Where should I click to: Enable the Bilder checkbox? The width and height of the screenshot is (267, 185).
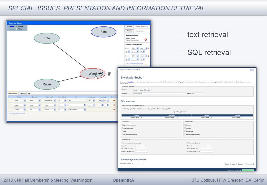122,131
